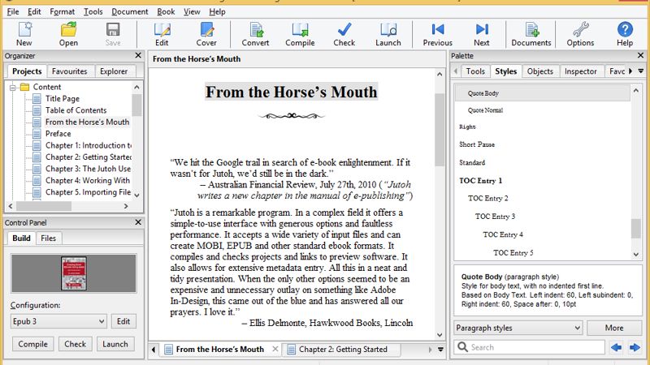Open the document tab list dropdown arrow
This screenshot has width=650, height=365.
coord(440,350)
